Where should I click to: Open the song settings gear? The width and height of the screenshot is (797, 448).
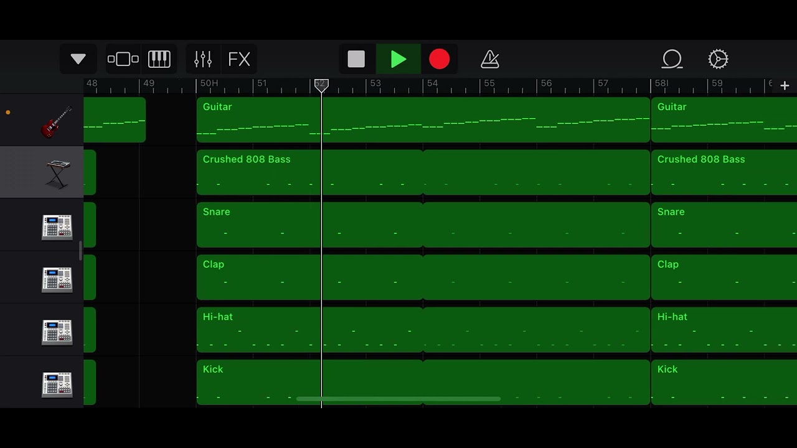718,59
